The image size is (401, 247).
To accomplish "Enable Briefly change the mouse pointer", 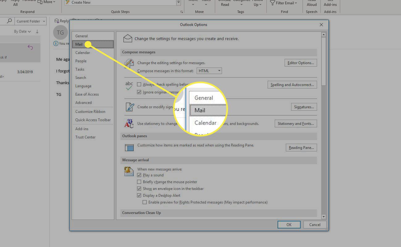I will click(x=139, y=182).
